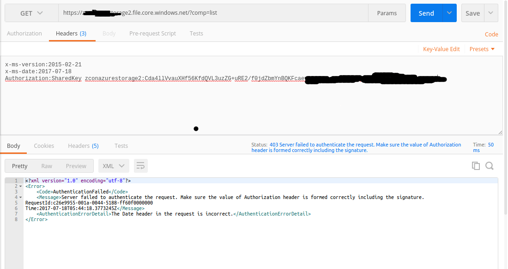Click the Code link
Screen dimensions: 508x269
click(491, 34)
